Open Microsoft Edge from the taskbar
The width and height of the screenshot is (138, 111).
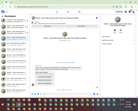point(8,100)
